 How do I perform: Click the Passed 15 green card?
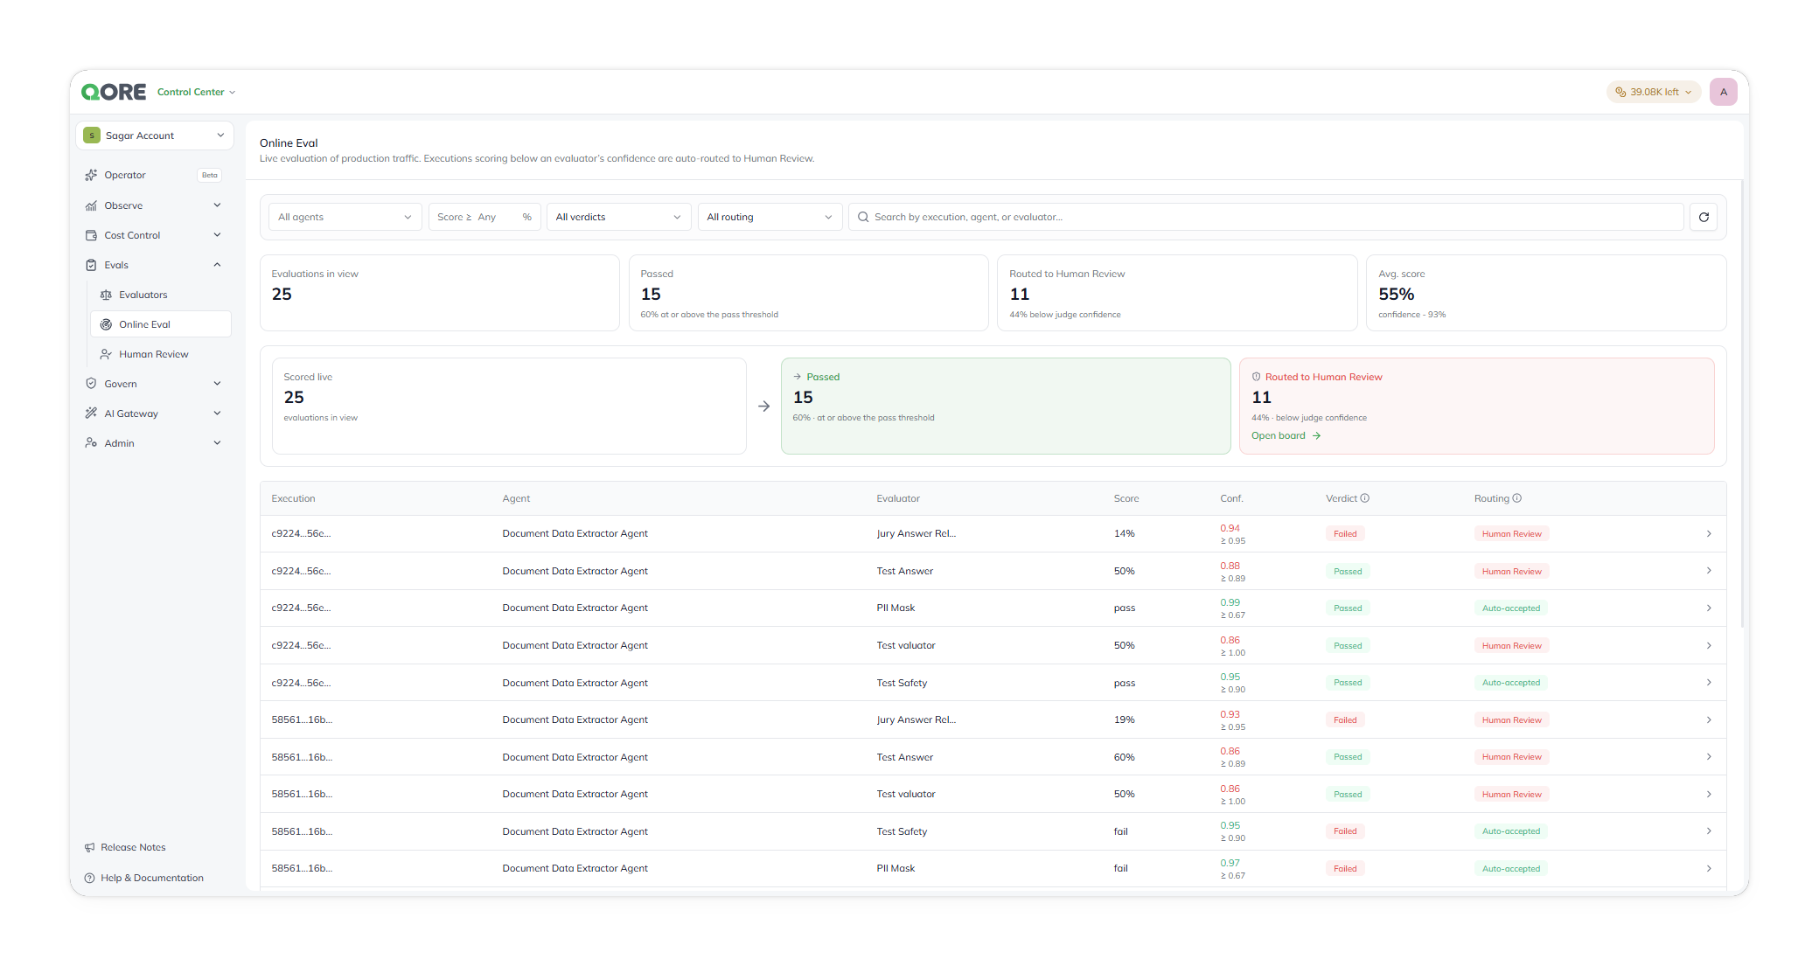point(1006,406)
